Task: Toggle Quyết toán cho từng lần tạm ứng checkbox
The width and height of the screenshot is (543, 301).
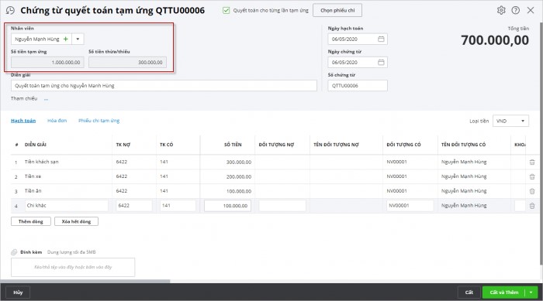Action: click(x=227, y=10)
